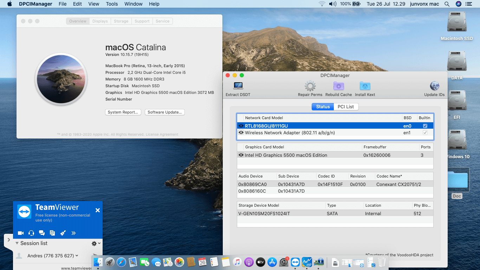Screen dimensions: 480x270
Task: Open the Rebuild Cache tool
Action: pyautogui.click(x=338, y=86)
